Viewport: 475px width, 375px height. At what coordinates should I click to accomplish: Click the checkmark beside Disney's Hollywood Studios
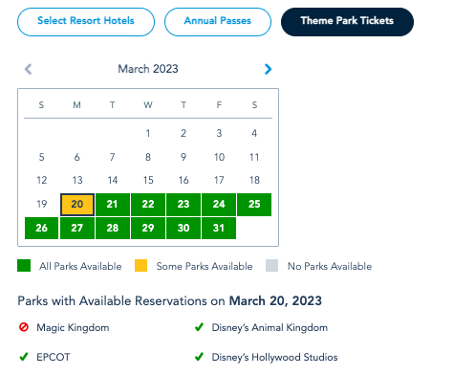[199, 357]
